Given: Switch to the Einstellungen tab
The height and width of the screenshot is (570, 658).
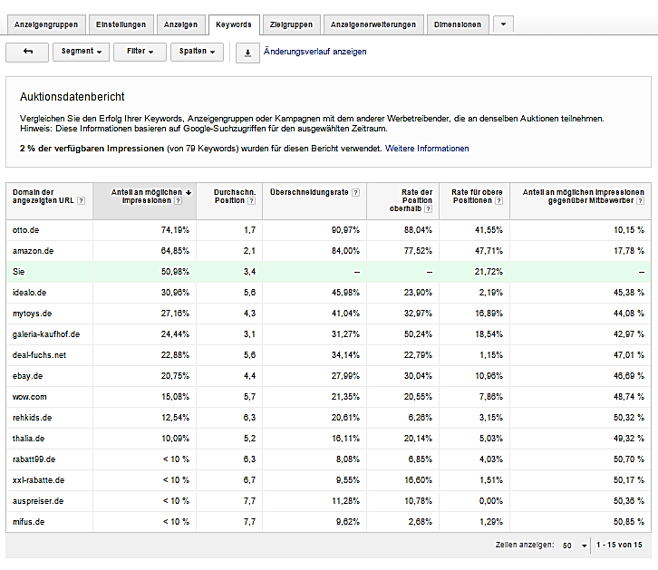Looking at the screenshot, I should (121, 24).
